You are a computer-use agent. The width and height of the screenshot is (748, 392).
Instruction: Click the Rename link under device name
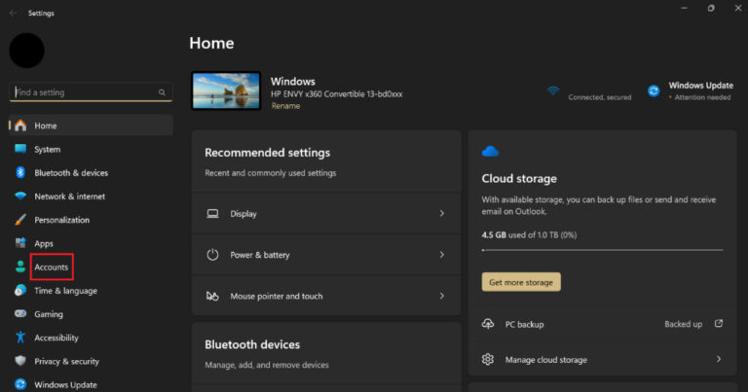tap(285, 106)
